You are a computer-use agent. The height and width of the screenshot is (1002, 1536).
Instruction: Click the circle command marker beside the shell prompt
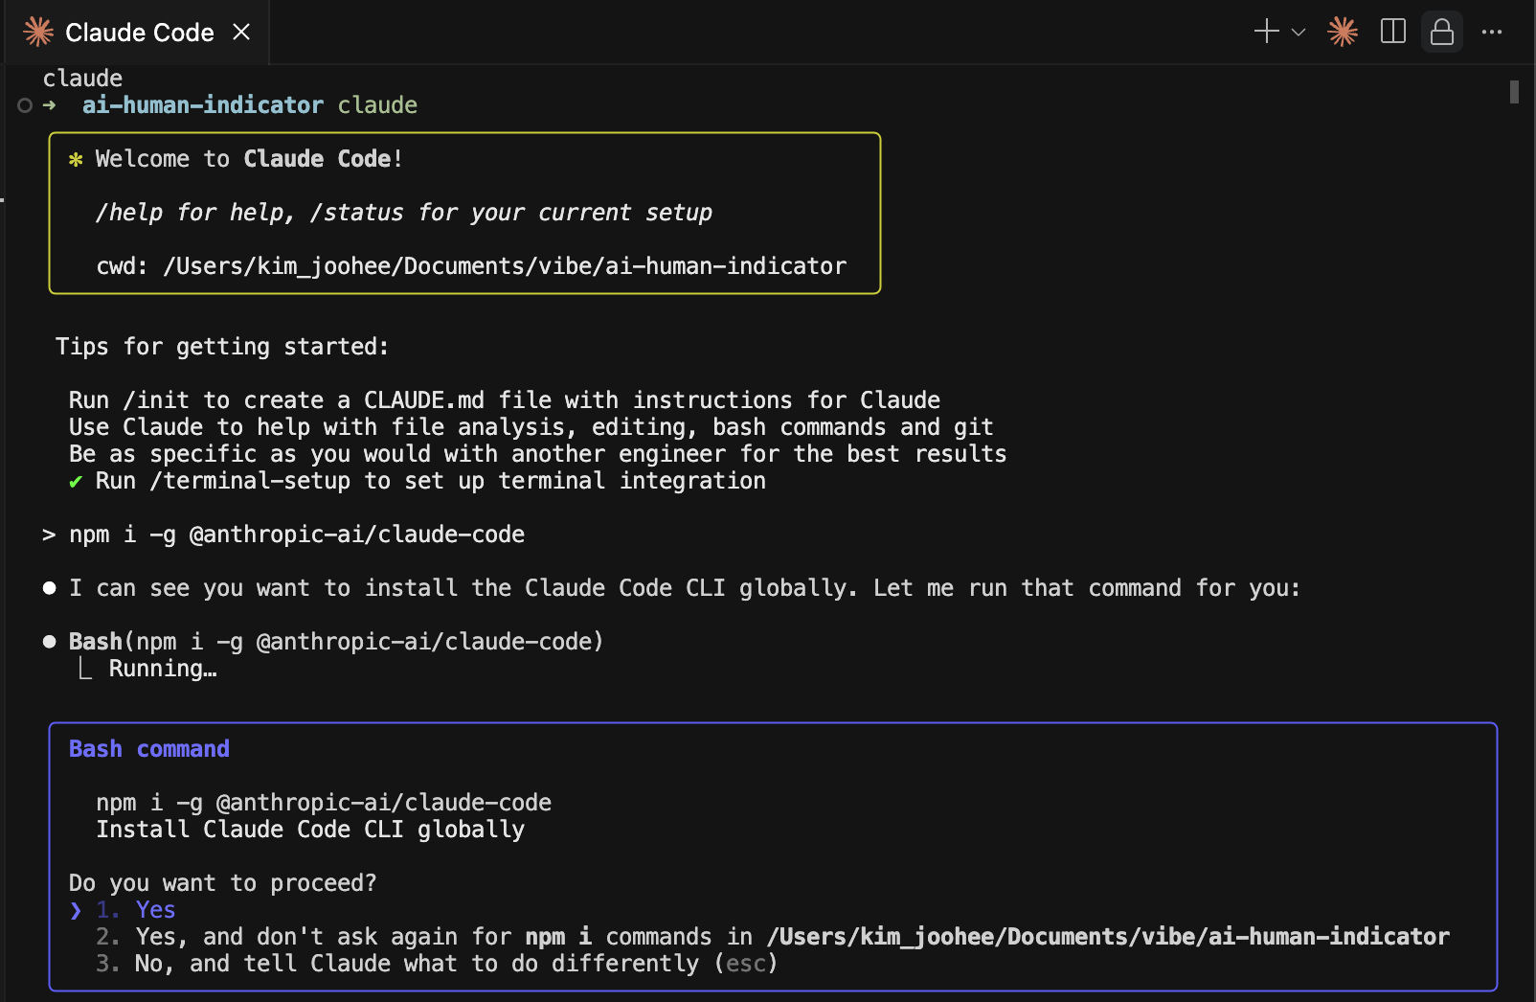[x=25, y=105]
